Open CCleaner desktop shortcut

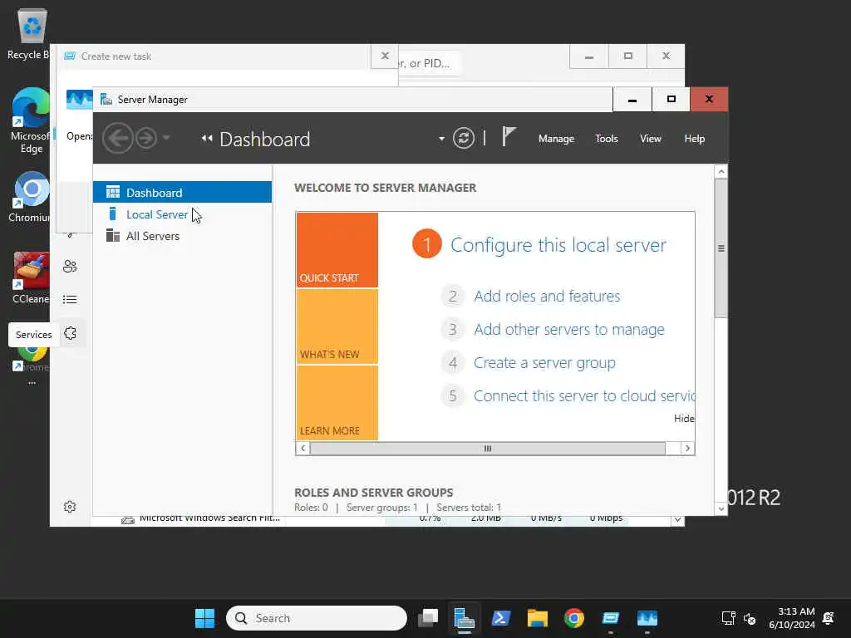pyautogui.click(x=30, y=277)
